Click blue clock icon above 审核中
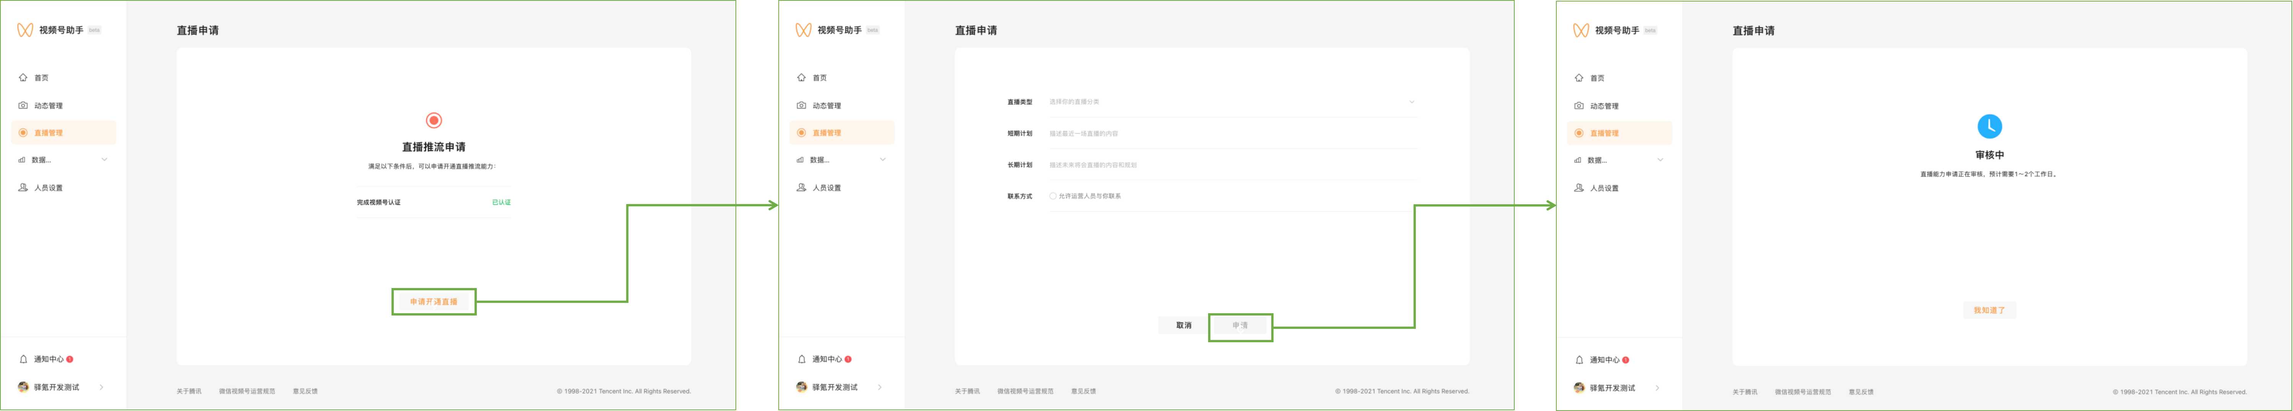Screen dimensions: 2293x411 click(x=1990, y=126)
